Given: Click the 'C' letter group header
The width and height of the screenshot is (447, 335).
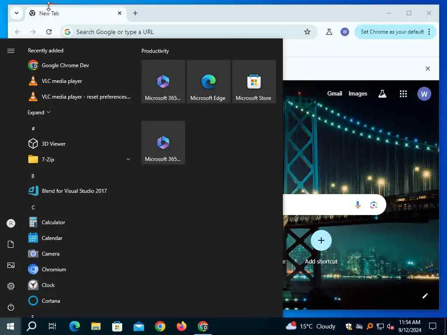Looking at the screenshot, I should pyautogui.click(x=33, y=207).
